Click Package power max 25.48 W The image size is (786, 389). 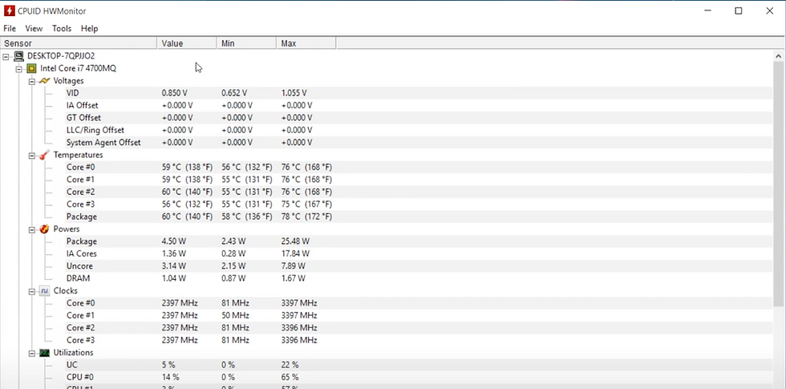coord(295,241)
